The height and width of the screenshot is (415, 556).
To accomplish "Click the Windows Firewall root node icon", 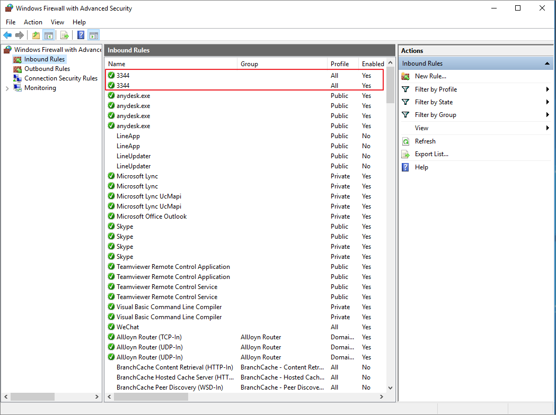I will pos(7,50).
